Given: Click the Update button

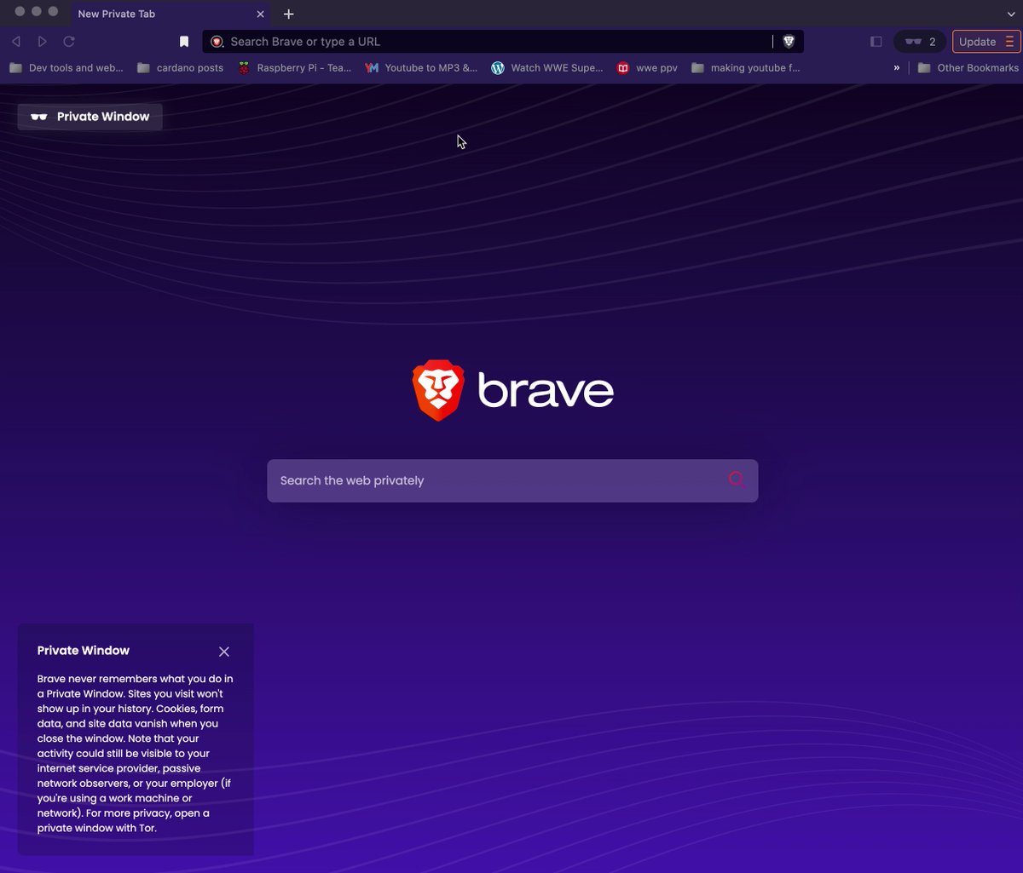Looking at the screenshot, I should point(986,41).
